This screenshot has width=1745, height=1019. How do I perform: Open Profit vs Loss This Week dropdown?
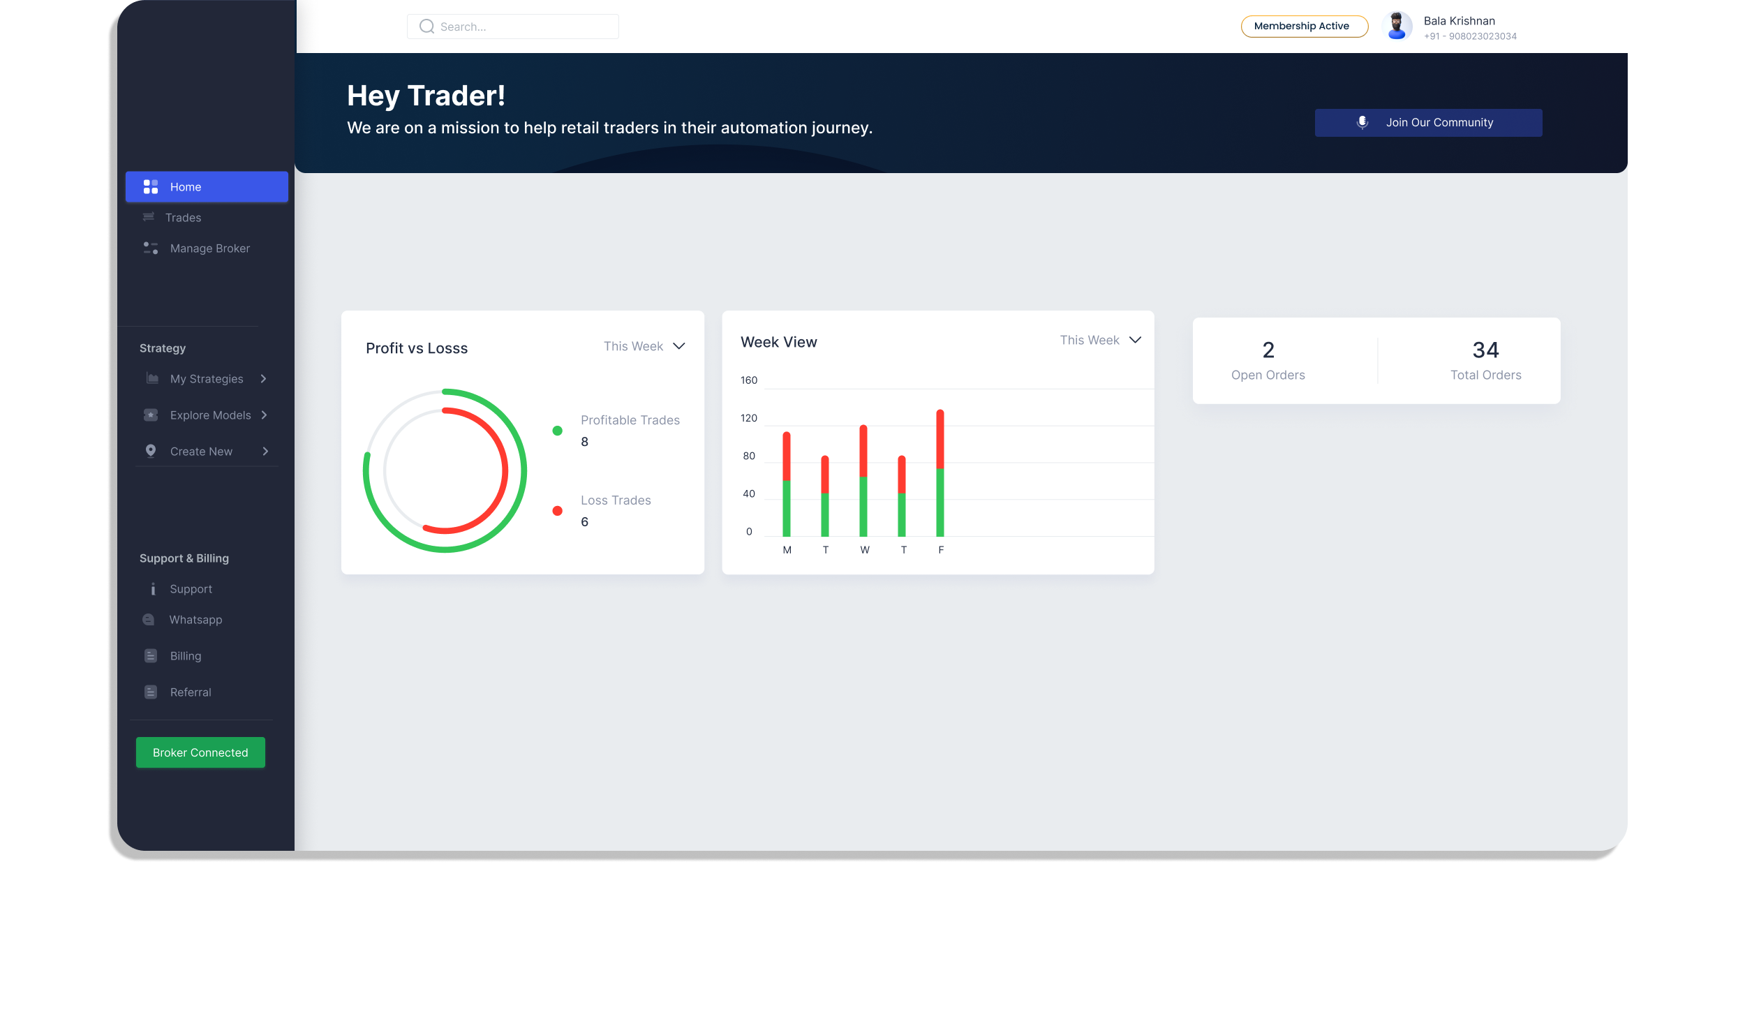678,346
